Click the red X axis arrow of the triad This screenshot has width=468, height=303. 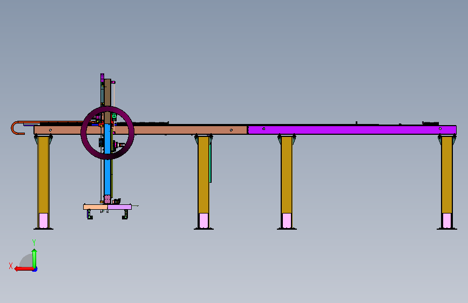click(x=24, y=269)
